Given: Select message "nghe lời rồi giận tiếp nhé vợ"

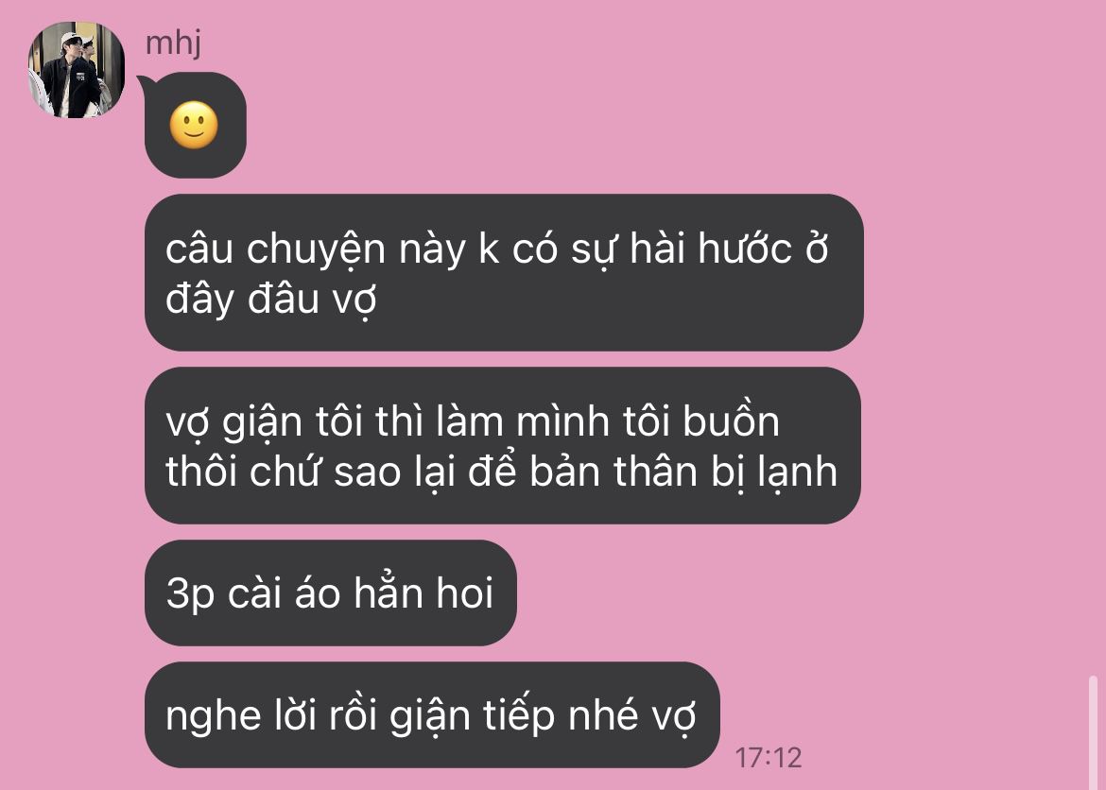Looking at the screenshot, I should (432, 714).
